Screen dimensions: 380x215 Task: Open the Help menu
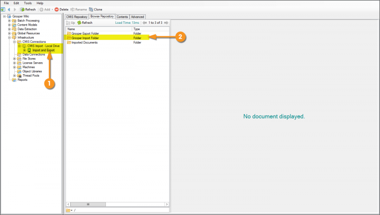coord(40,3)
